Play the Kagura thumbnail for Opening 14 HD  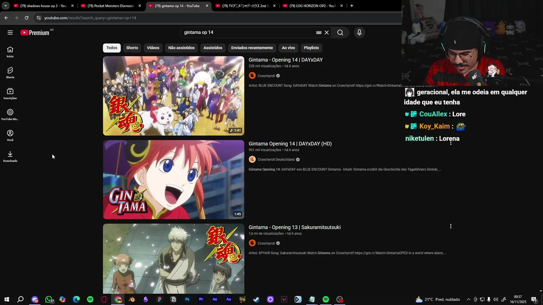174,180
